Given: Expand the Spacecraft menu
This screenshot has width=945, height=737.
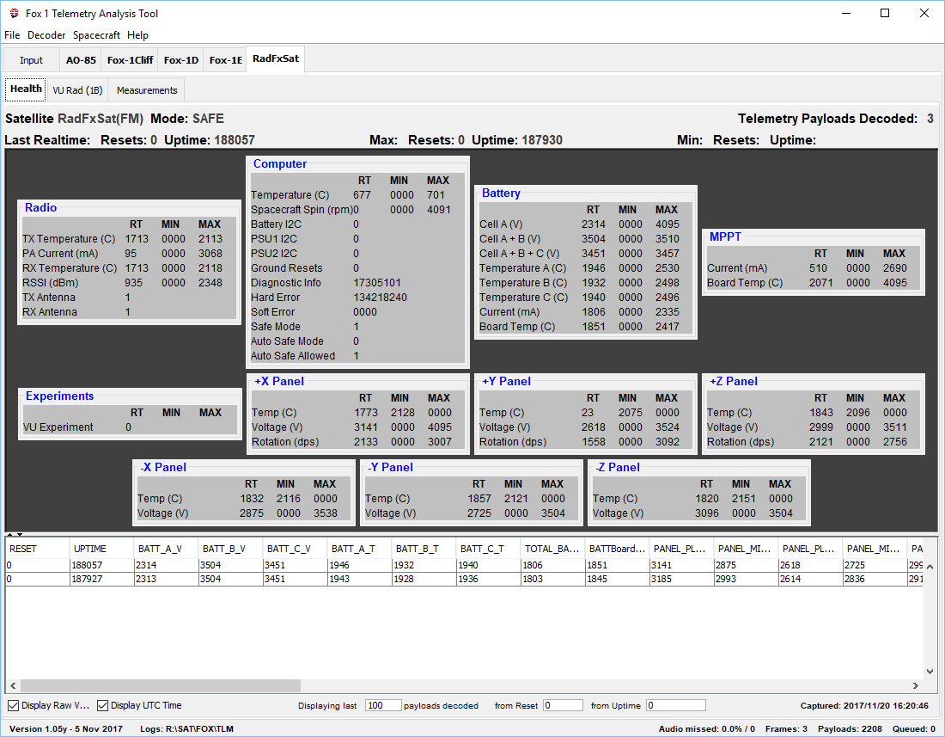Looking at the screenshot, I should [x=96, y=35].
